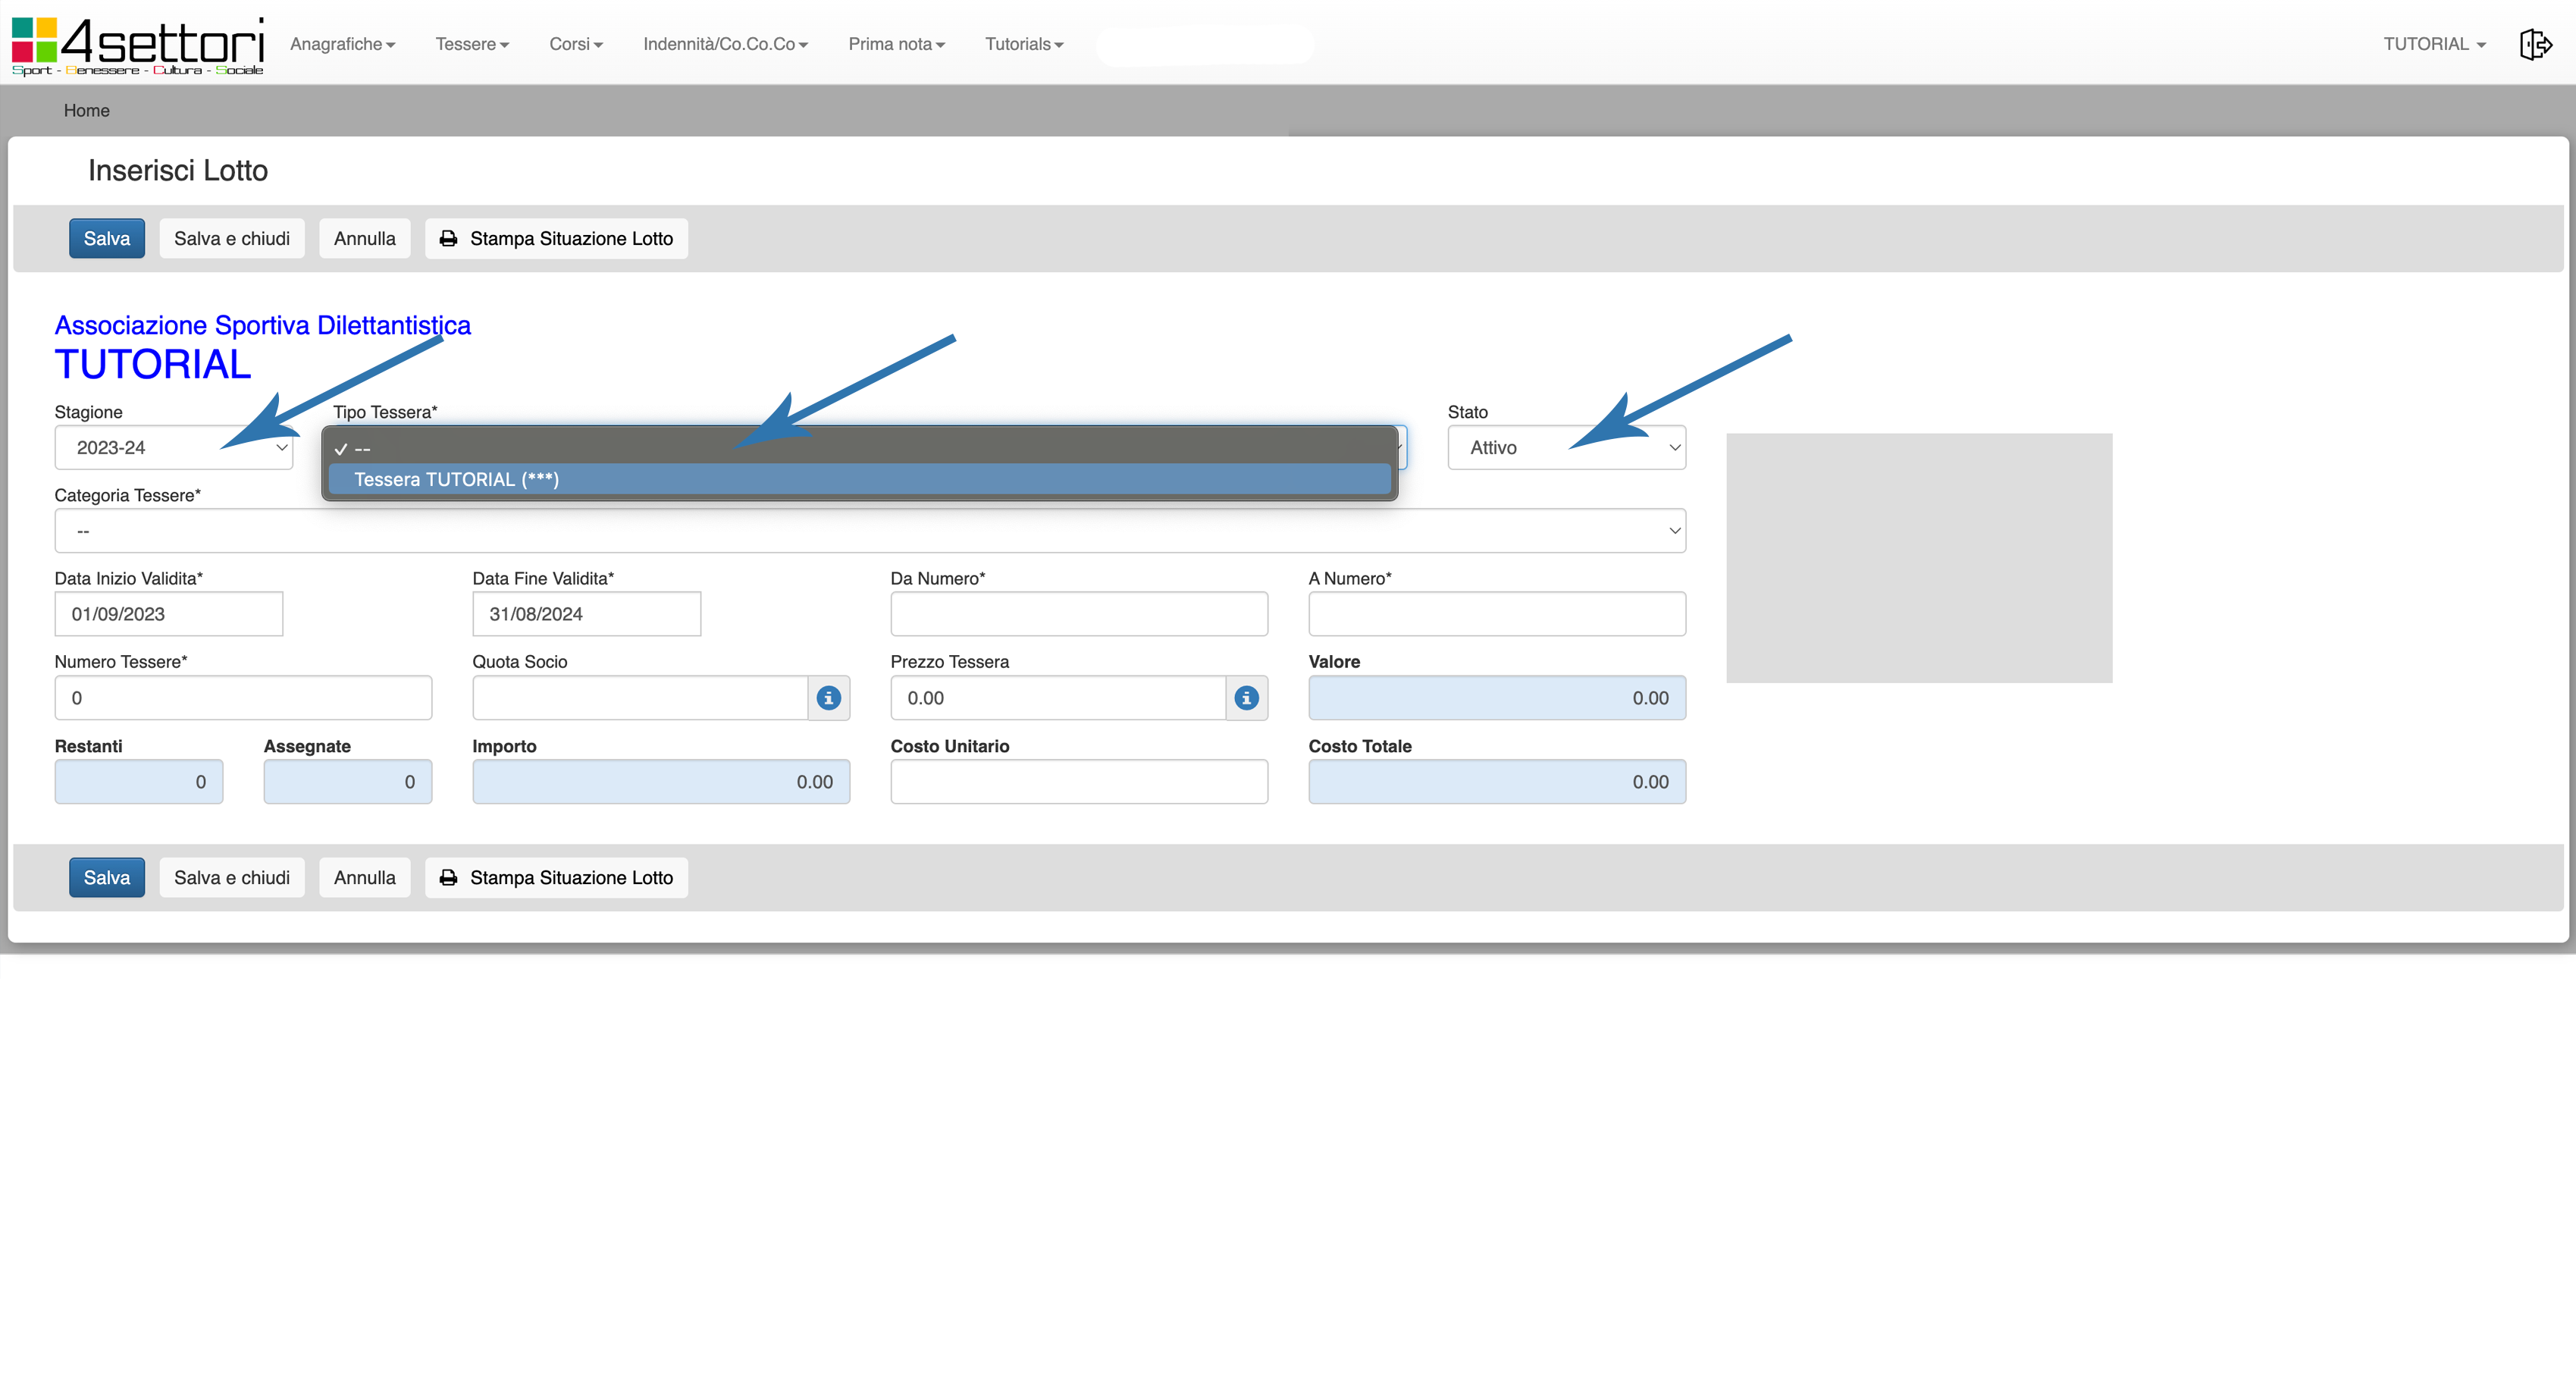Open the Tessere menu
Image resolution: width=2576 pixels, height=1383 pixels.
(472, 44)
